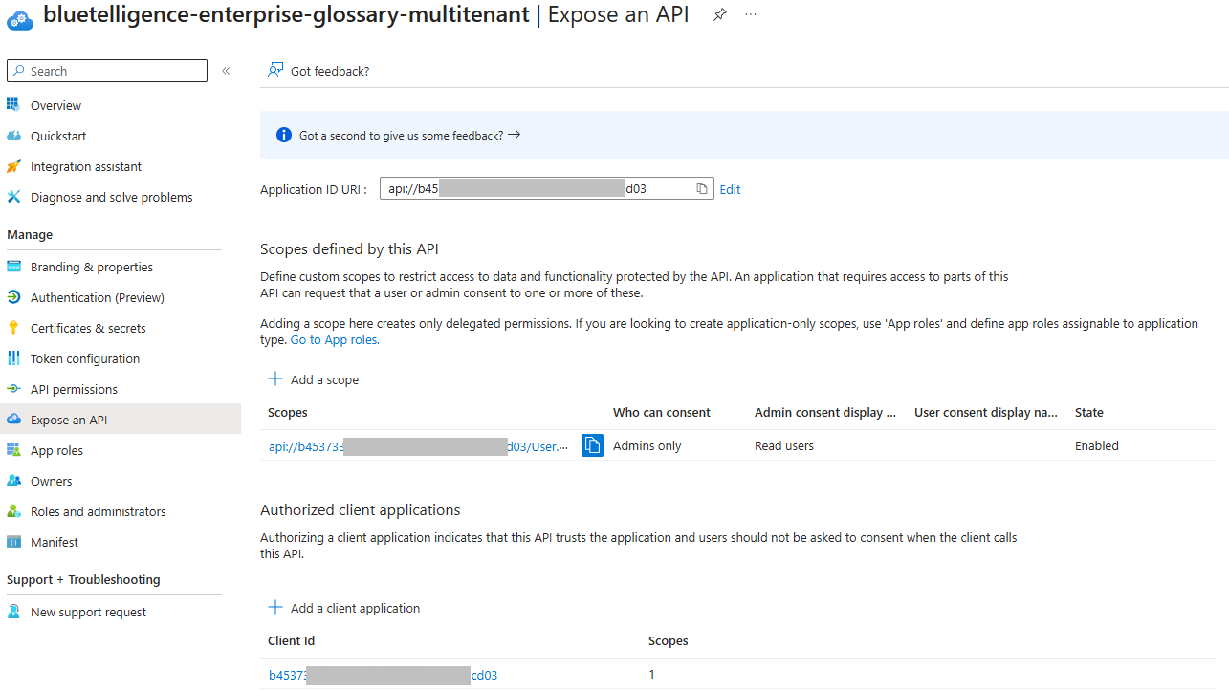Open the scopes count '1' link
1229x691 pixels.
click(x=652, y=675)
